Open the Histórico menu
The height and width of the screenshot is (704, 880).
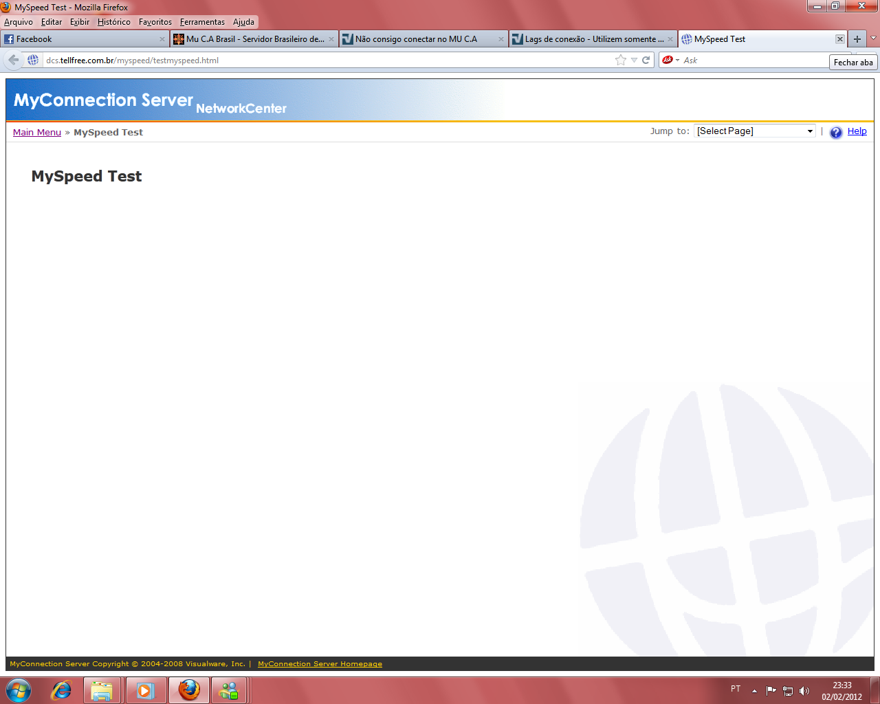[x=113, y=22]
